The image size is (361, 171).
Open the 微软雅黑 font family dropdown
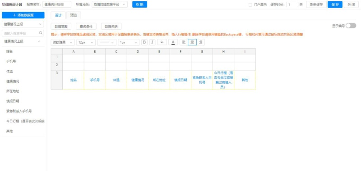62,42
